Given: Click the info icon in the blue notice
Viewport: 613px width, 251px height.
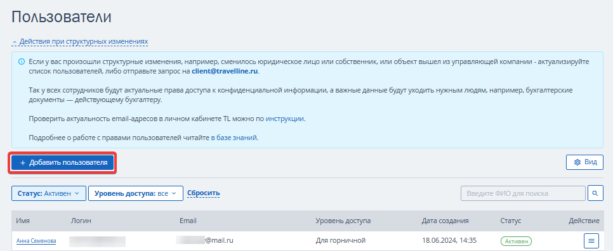Looking at the screenshot, I should pos(21,61).
